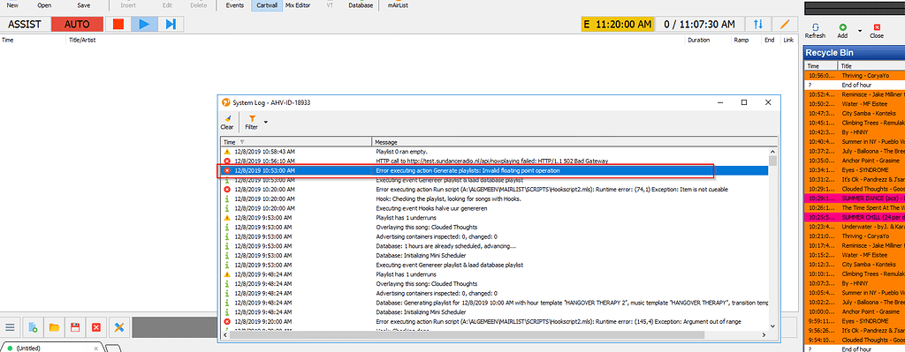
Task: Refresh the browser panel
Action: click(815, 31)
